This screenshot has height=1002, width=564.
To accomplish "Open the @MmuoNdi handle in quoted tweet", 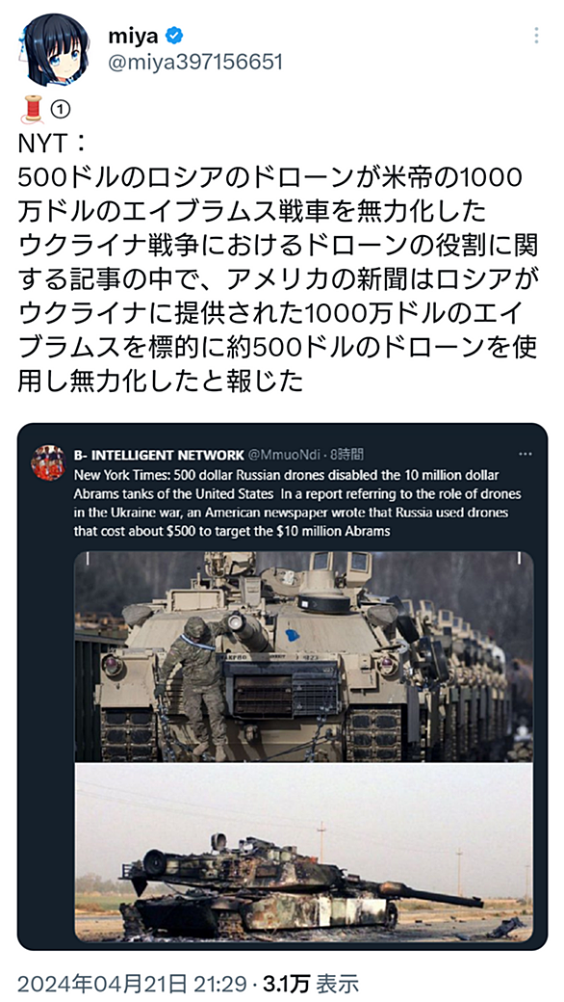I will 284,455.
